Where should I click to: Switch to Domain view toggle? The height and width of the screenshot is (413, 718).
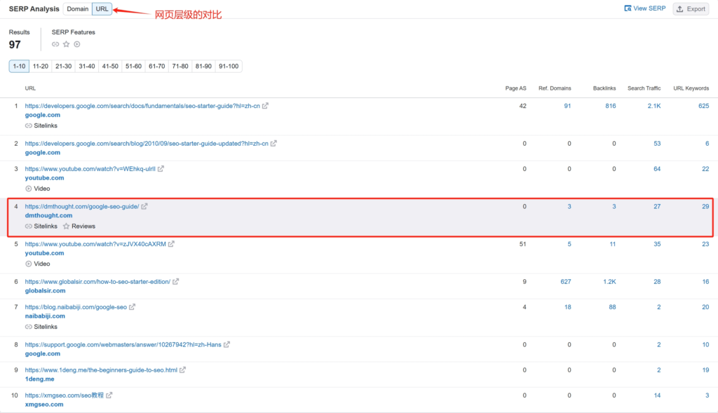(77, 9)
